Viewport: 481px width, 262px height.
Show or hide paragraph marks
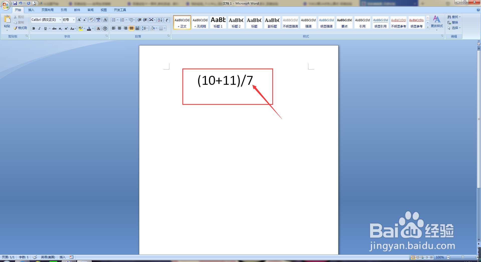[167, 20]
